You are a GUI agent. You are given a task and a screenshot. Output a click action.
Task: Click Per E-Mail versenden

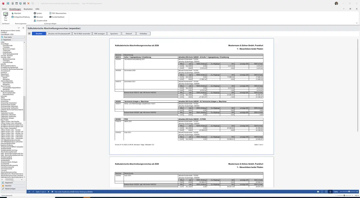click(82, 34)
